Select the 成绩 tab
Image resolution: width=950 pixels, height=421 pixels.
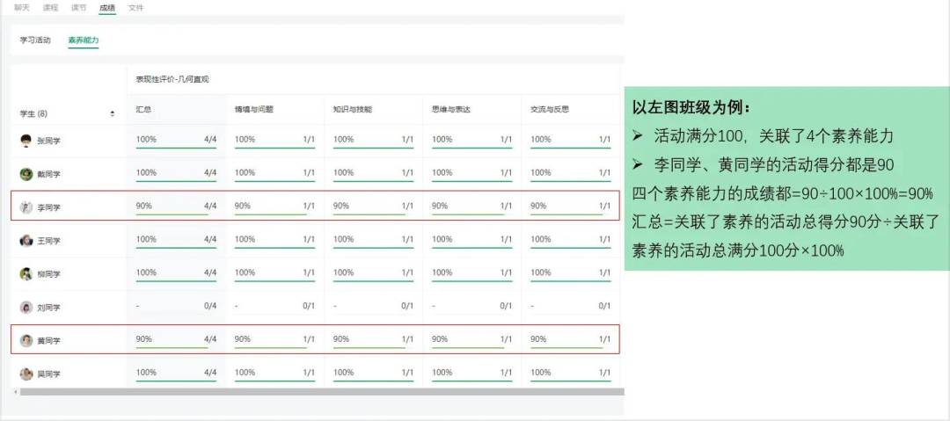click(107, 8)
